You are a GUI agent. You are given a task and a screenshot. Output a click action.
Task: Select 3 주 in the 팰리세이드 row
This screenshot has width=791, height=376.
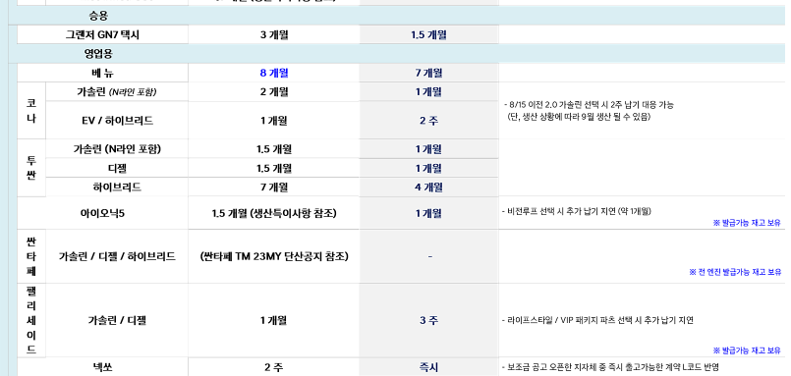[428, 320]
